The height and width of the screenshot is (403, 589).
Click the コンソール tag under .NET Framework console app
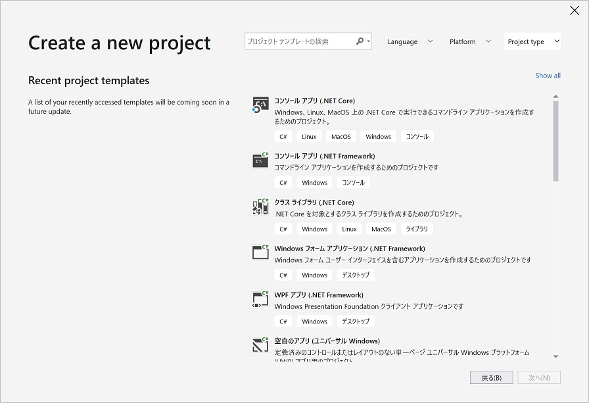[x=354, y=183]
